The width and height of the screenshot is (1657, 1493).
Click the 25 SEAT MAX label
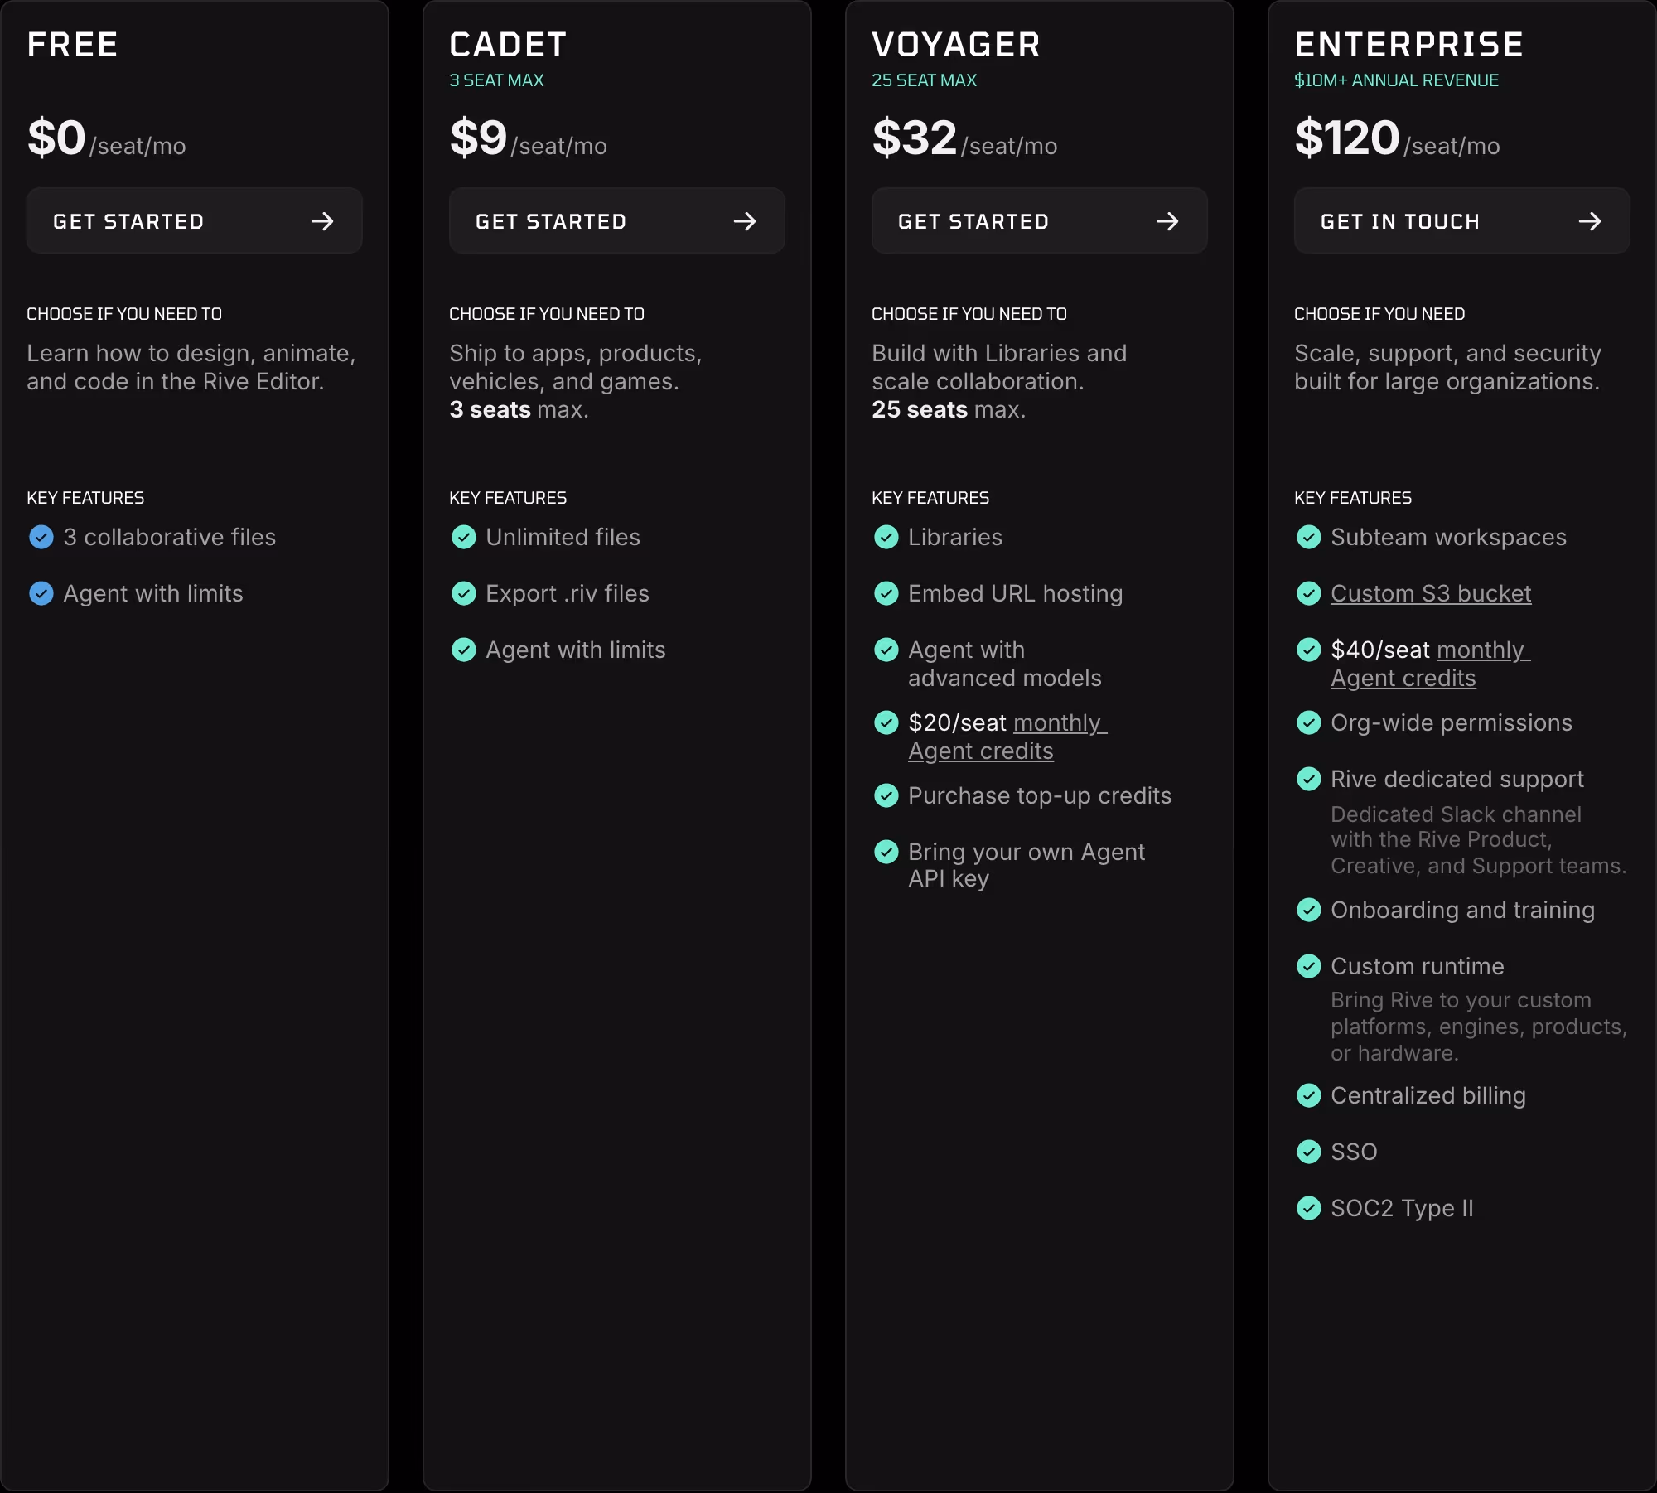924,80
